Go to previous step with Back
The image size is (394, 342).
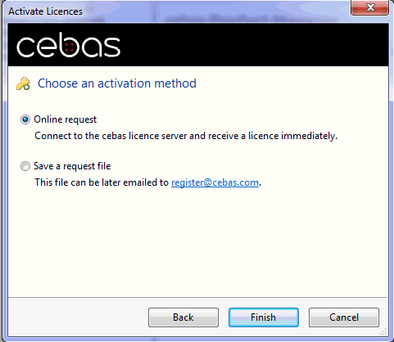click(183, 317)
